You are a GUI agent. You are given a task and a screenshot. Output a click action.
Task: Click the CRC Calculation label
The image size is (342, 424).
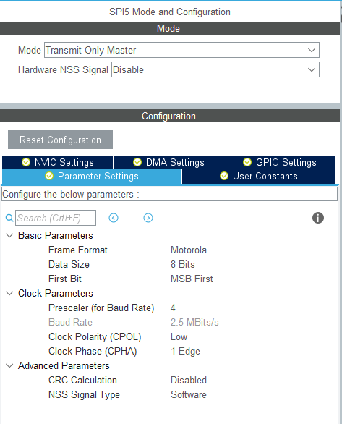pyautogui.click(x=82, y=381)
